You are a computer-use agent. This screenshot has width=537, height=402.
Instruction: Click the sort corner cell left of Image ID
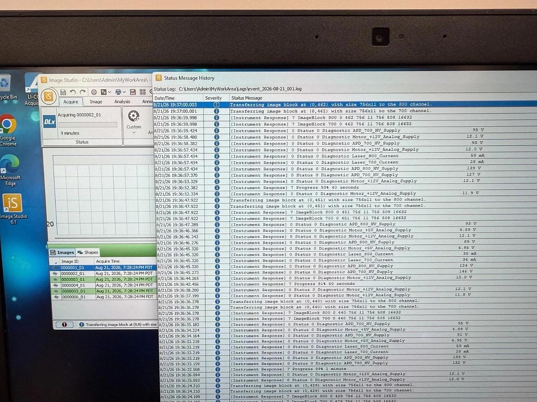tap(55, 261)
